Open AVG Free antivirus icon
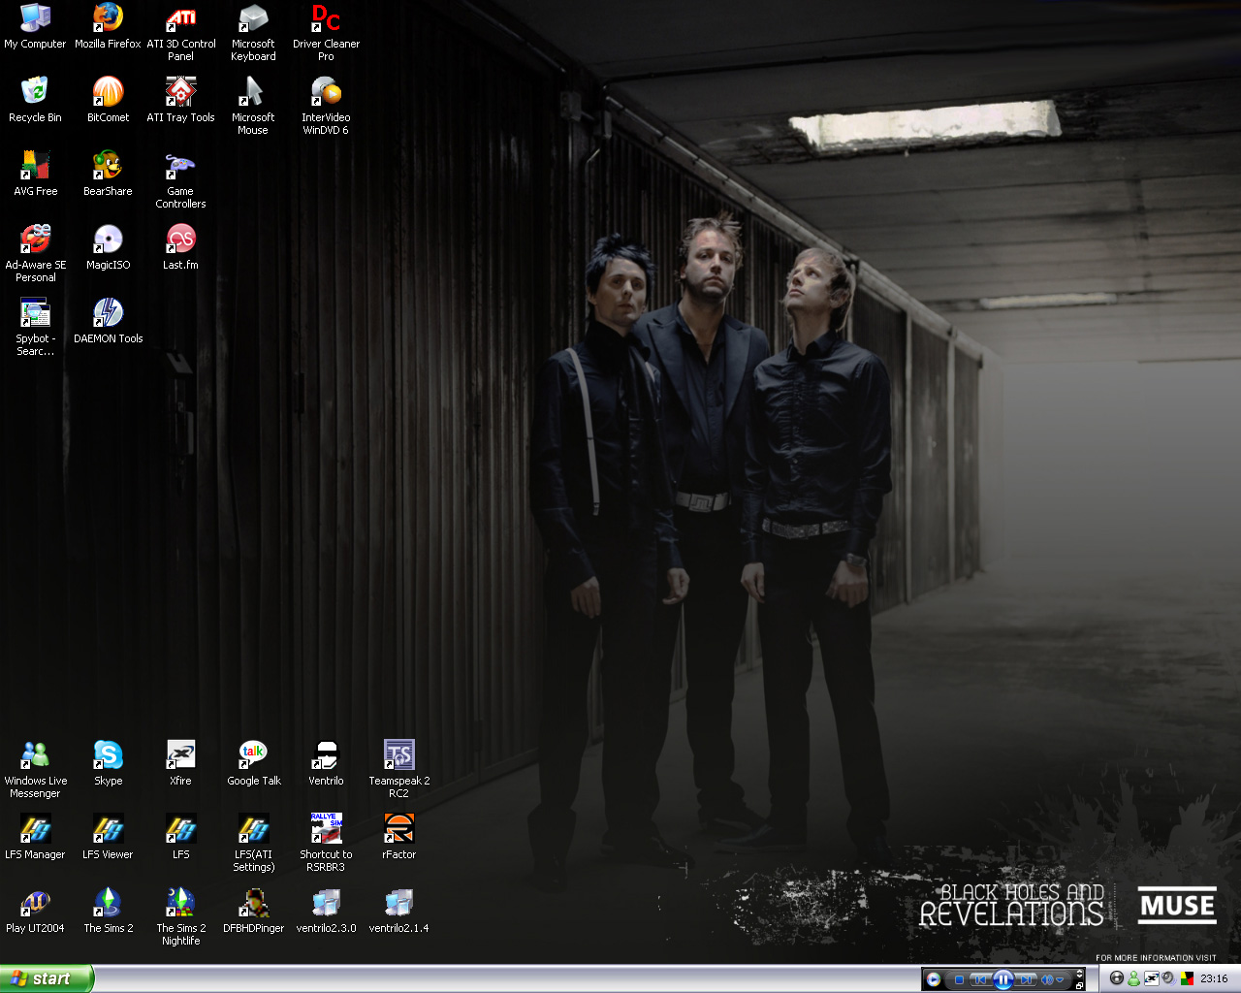The image size is (1241, 993). 35,174
